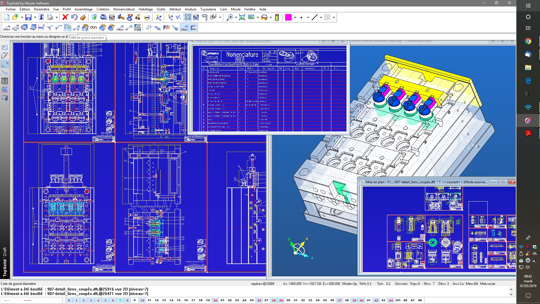Open the dropdown arrow beside Print
The image size is (540, 304).
click(57, 17)
